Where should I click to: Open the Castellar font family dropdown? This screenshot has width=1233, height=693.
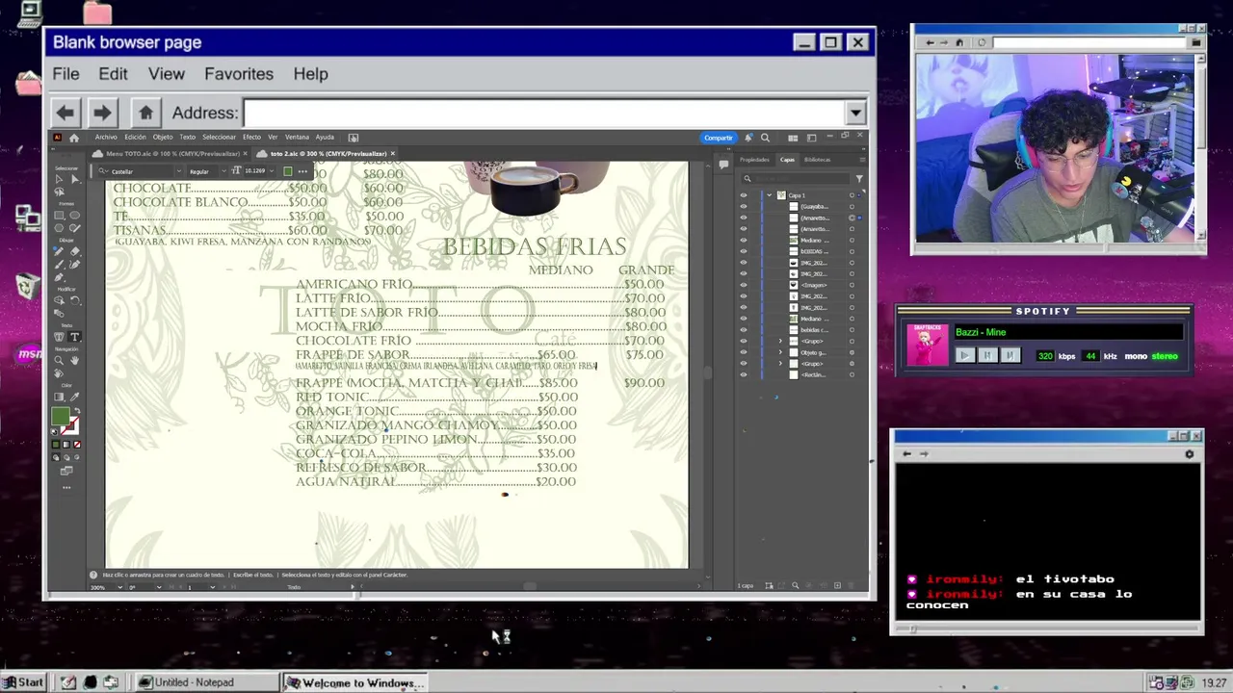point(179,171)
